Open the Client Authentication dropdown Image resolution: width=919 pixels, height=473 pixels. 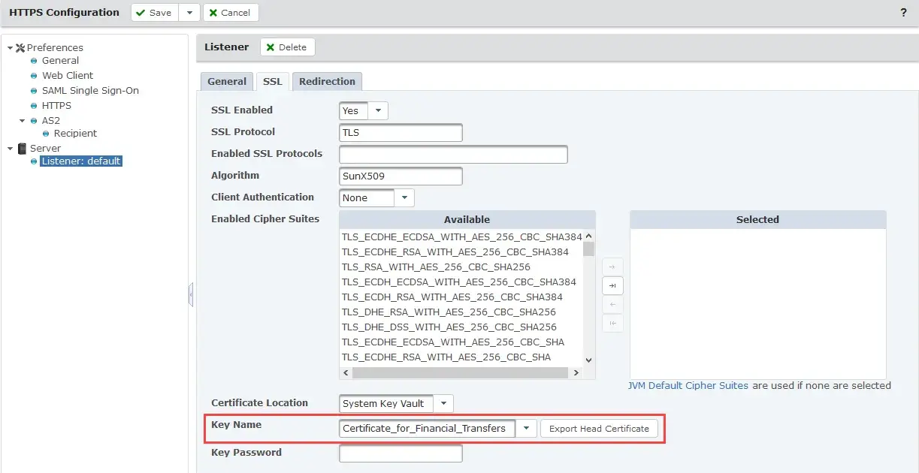(404, 197)
